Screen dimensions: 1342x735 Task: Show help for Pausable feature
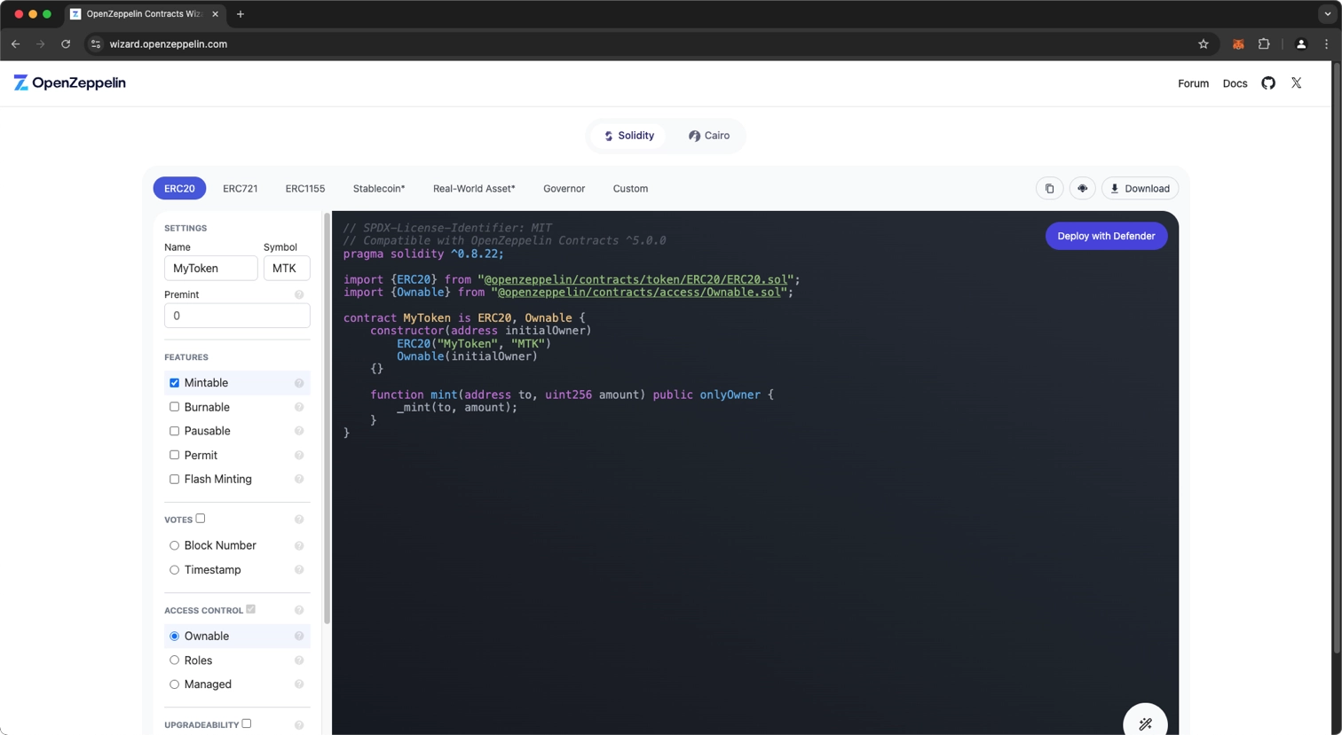tap(299, 431)
